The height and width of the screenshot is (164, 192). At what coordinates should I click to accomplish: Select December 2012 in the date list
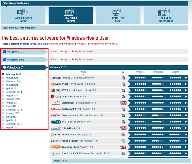(14, 110)
